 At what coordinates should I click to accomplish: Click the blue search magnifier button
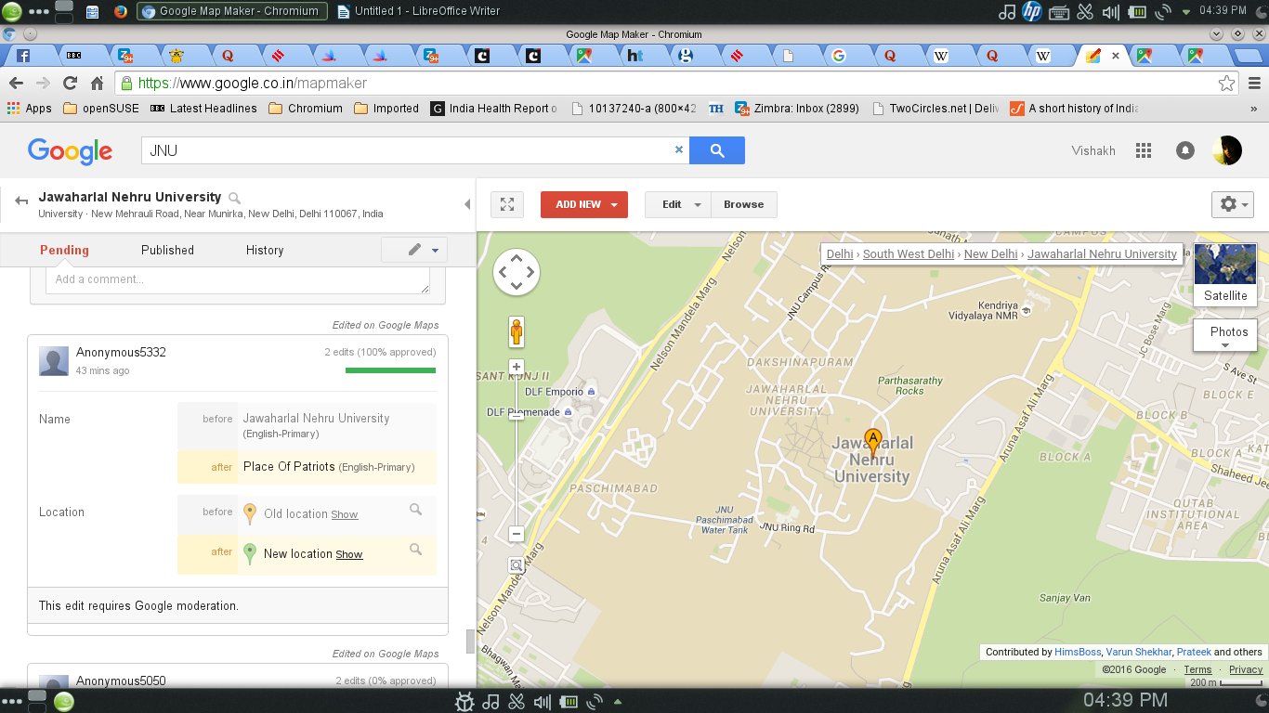pyautogui.click(x=717, y=150)
